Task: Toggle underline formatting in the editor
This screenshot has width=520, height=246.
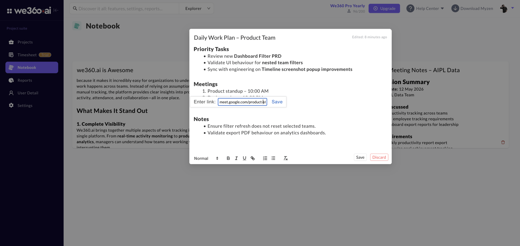Action: pos(244,158)
